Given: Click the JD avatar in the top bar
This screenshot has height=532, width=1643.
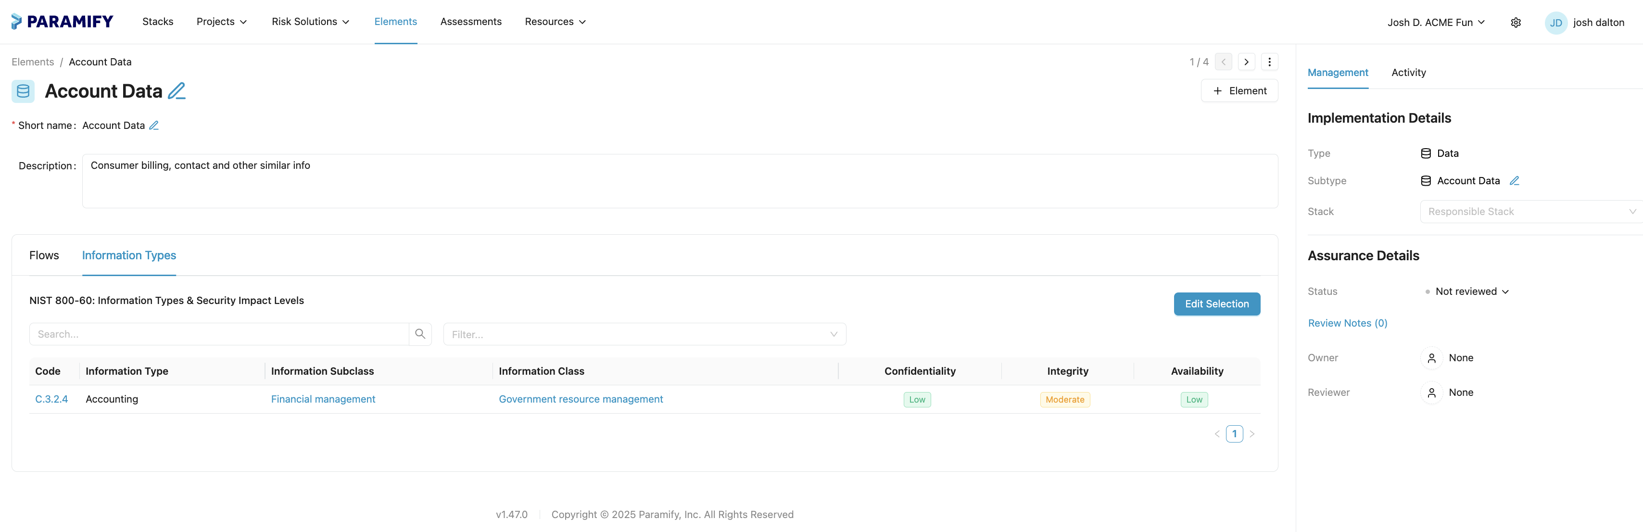Looking at the screenshot, I should 1556,22.
